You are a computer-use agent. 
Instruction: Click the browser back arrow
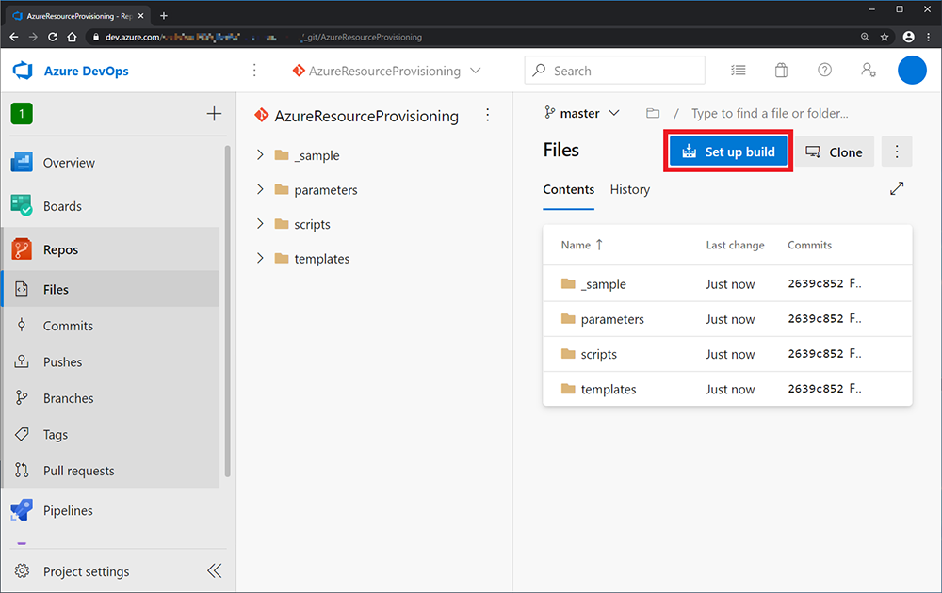point(14,37)
